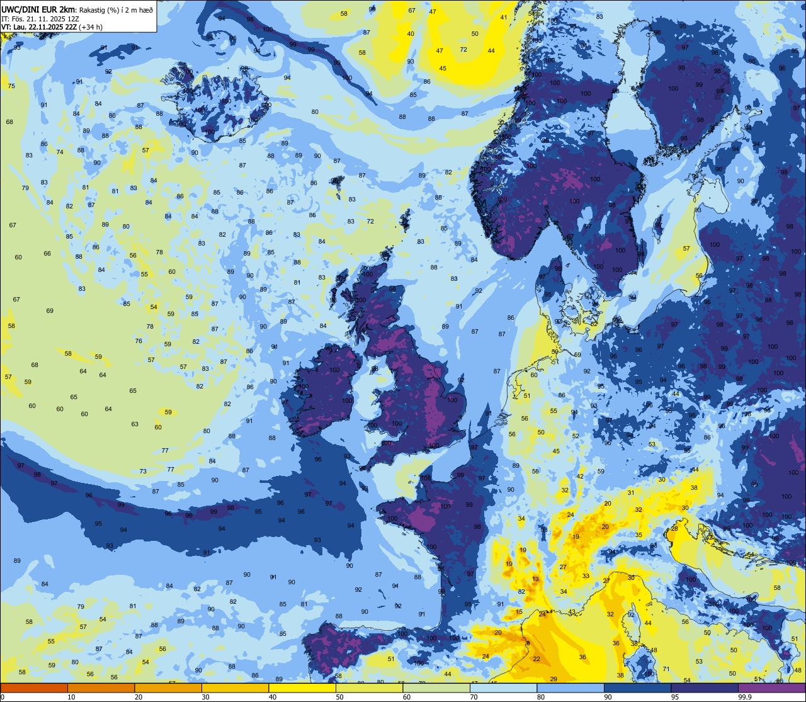
Task: Pick the navy swatch between 95 and 99.9
Action: 705,688
